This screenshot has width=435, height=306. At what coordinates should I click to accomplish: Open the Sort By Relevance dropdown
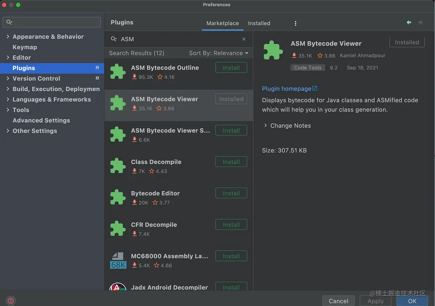pyautogui.click(x=218, y=53)
